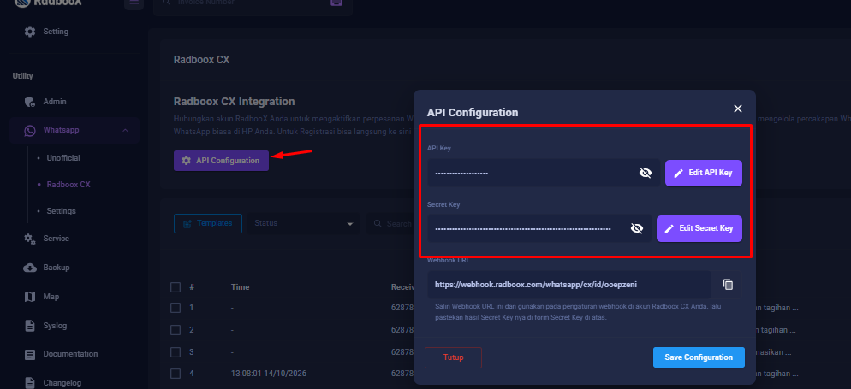Open the Status dropdown filter

tap(303, 223)
